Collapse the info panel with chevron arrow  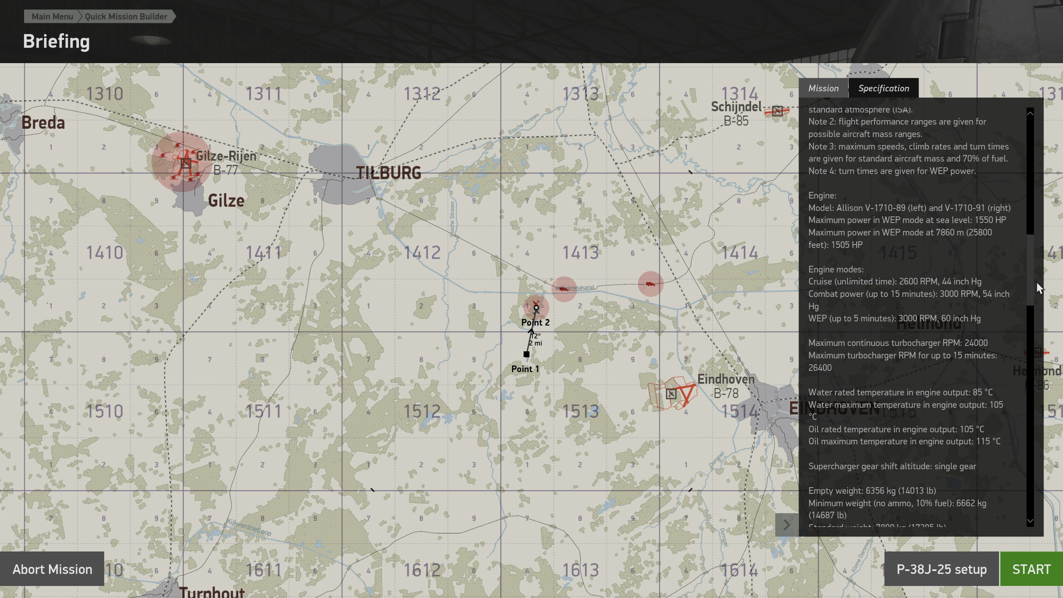pos(786,525)
